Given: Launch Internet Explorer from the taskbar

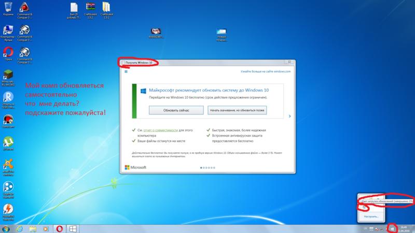Looking at the screenshot, I should point(20,229).
